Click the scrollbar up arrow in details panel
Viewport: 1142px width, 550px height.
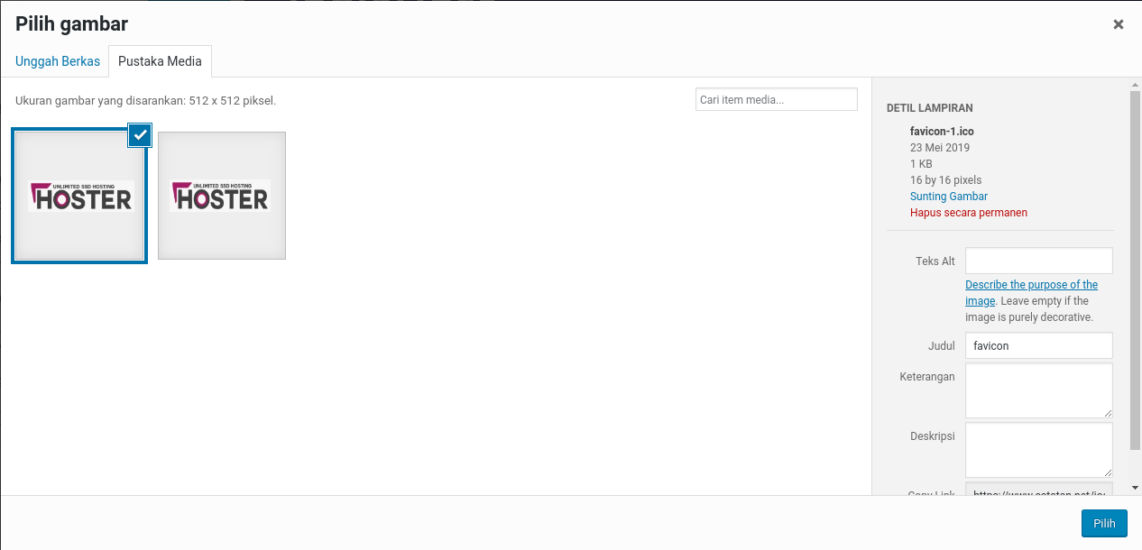1135,84
